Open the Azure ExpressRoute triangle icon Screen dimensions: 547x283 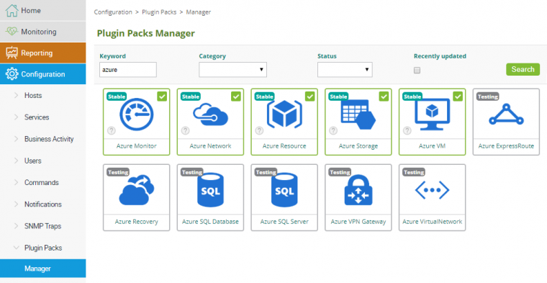(506, 114)
